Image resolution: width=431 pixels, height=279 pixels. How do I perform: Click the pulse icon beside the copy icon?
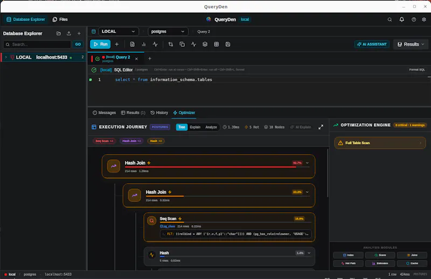coord(193,44)
